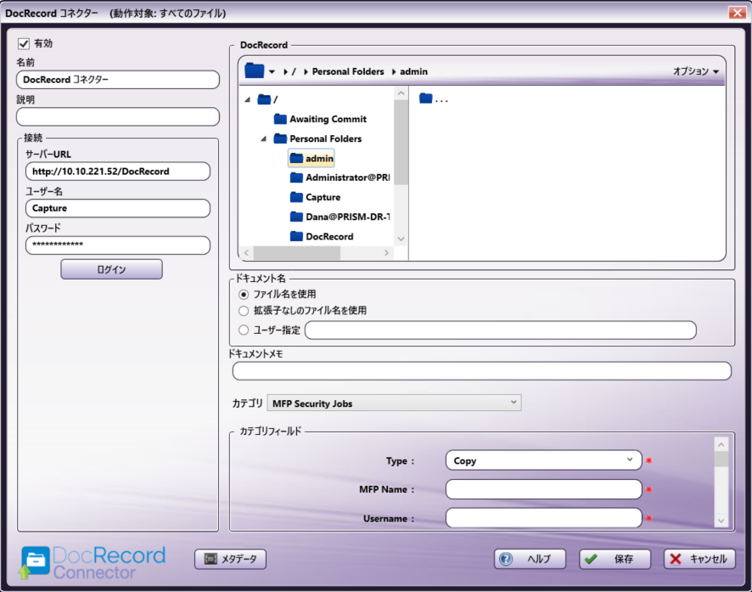Click the ユーザー名 input field
This screenshot has height=592, width=752.
coord(118,208)
